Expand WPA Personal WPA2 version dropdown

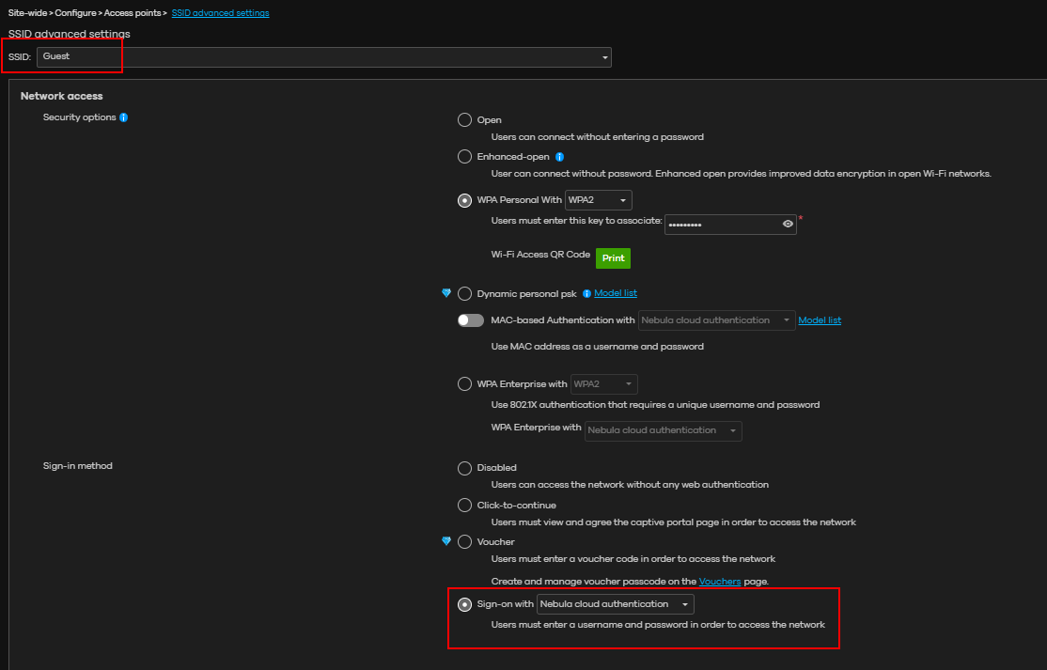(598, 200)
